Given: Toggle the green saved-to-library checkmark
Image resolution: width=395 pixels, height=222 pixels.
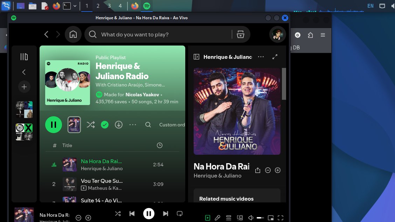Looking at the screenshot, I should click(105, 125).
